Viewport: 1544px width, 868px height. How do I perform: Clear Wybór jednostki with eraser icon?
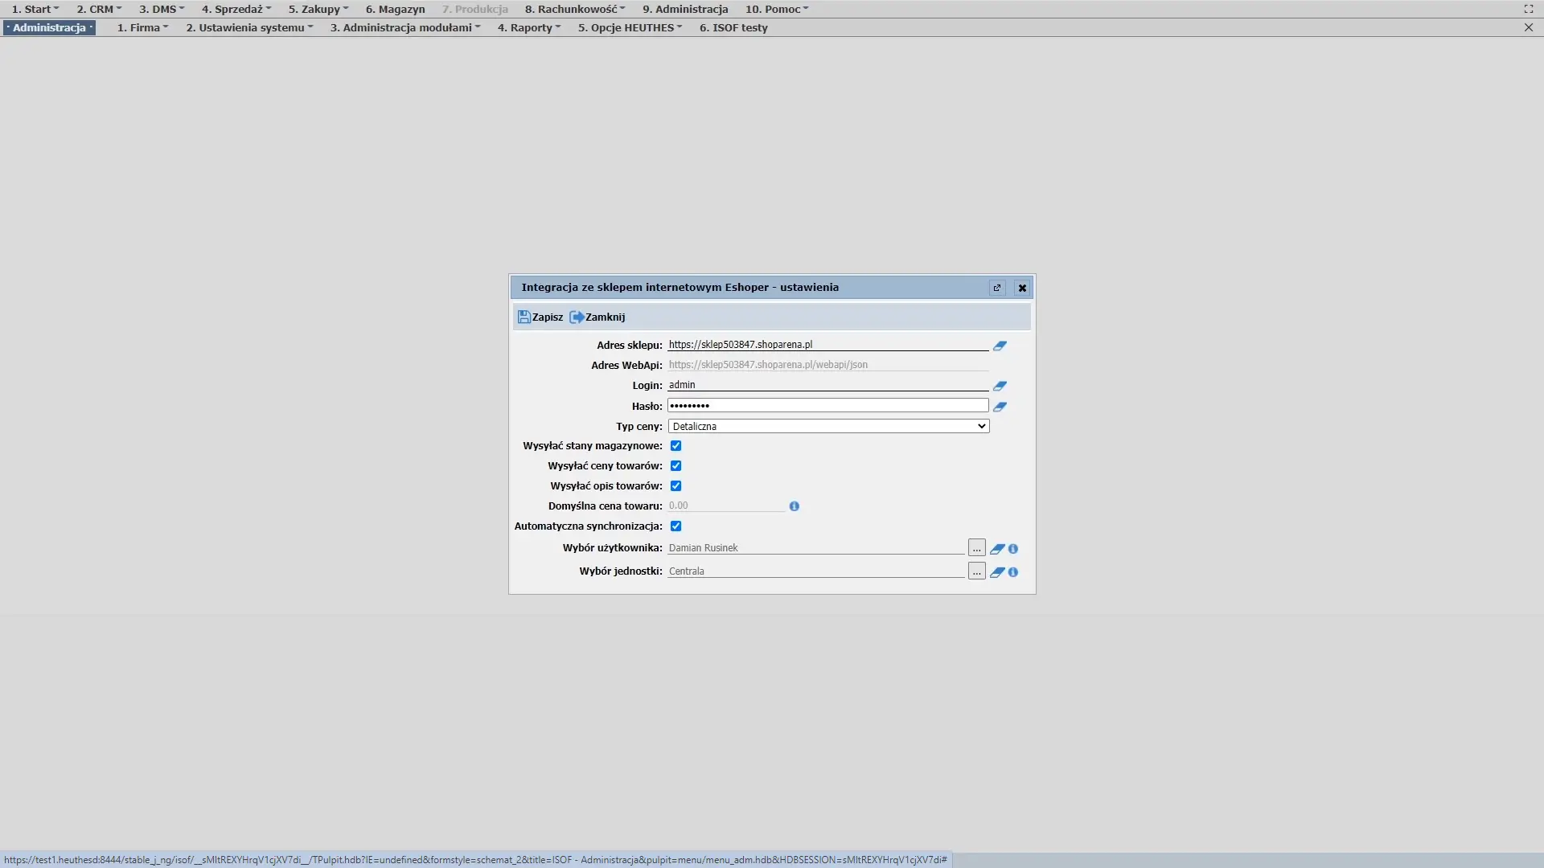pyautogui.click(x=997, y=572)
